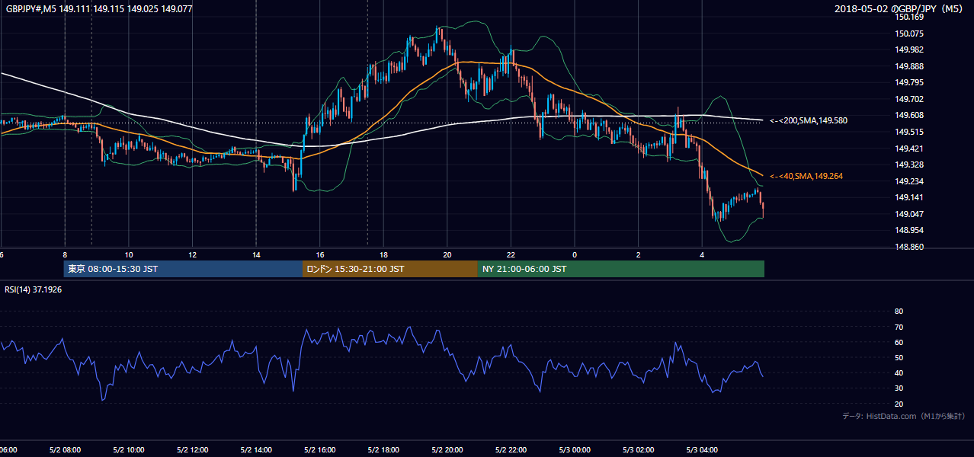
Task: Click price axis value 148.954
Action: click(x=910, y=230)
